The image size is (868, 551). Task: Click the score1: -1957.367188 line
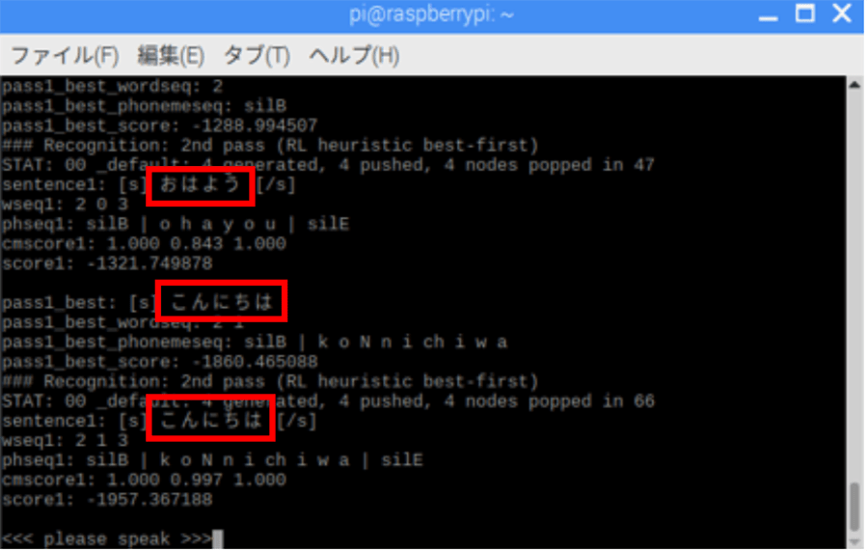point(107,500)
